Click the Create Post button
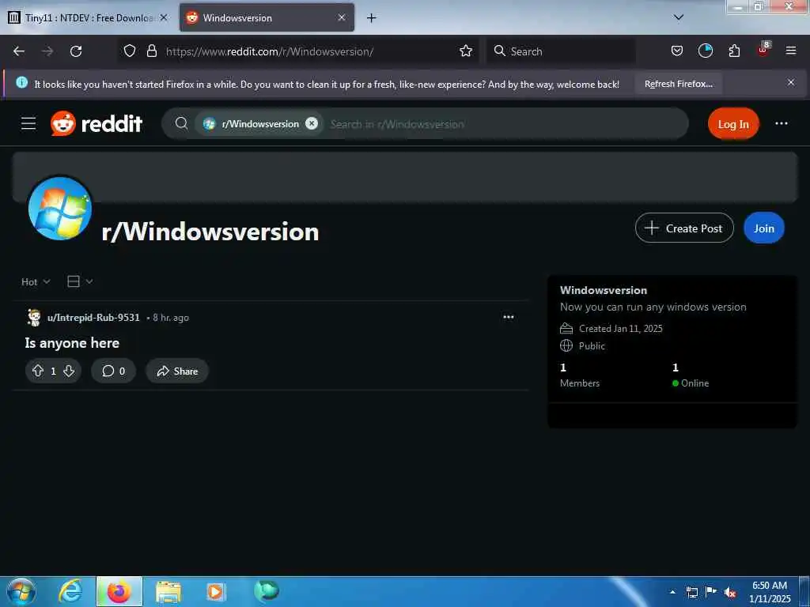This screenshot has width=810, height=607. 684,228
